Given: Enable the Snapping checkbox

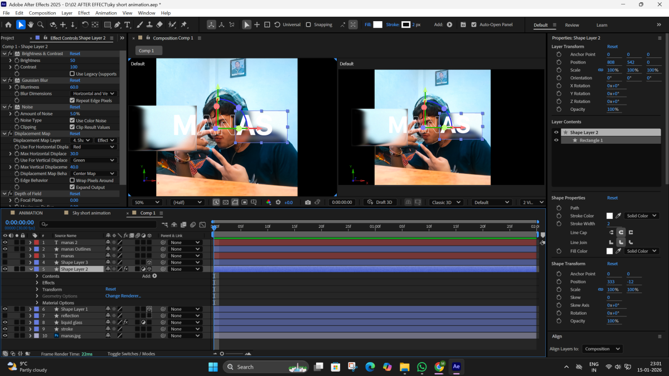Looking at the screenshot, I should pyautogui.click(x=308, y=25).
